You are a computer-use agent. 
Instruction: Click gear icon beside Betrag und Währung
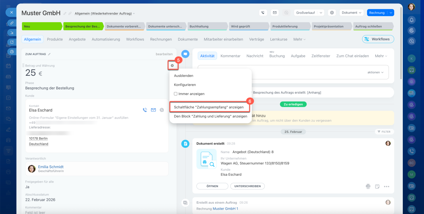click(172, 66)
